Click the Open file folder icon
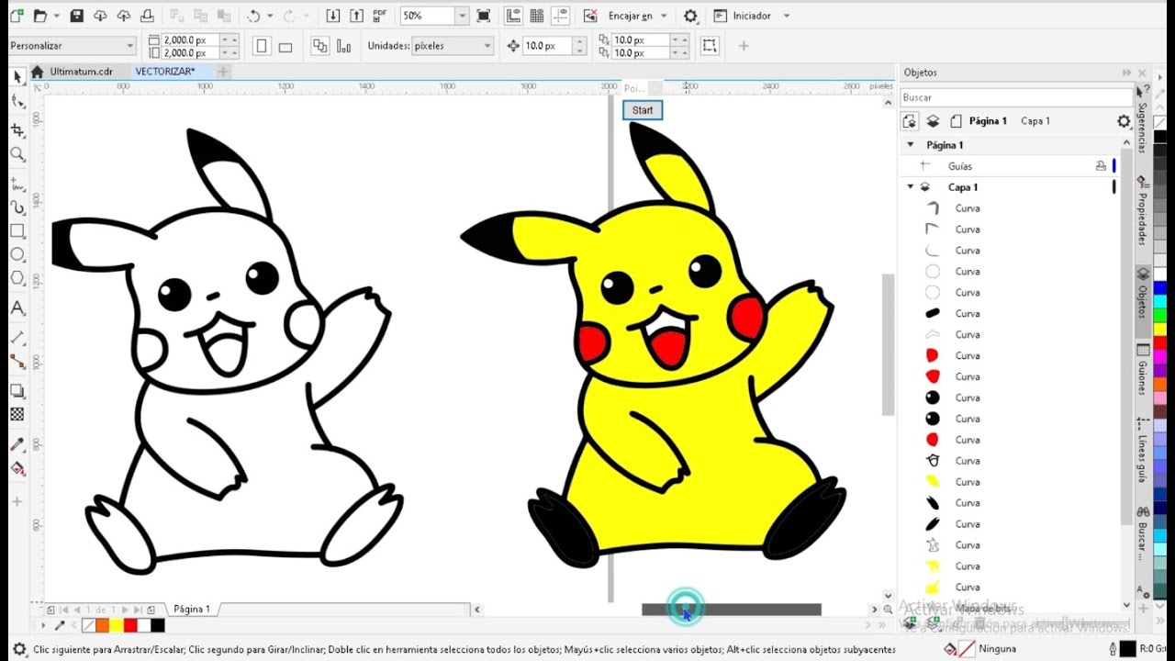The width and height of the screenshot is (1175, 661). pyautogui.click(x=39, y=16)
